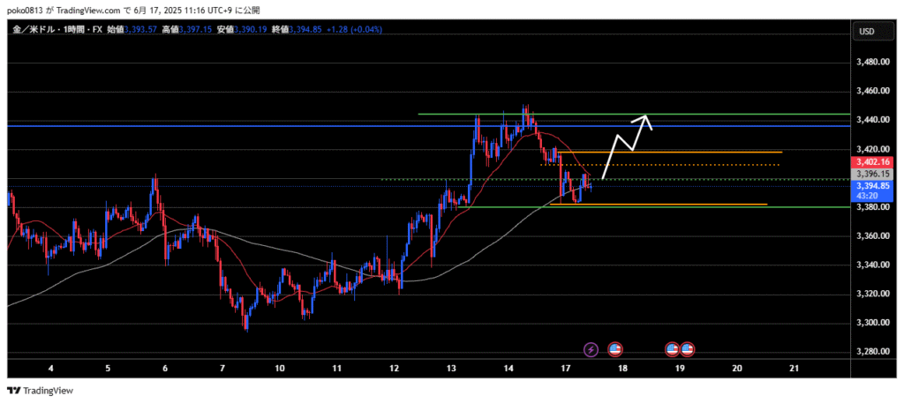This screenshot has height=403, width=904.
Task: Open the USD currency dropdown
Action: (866, 32)
